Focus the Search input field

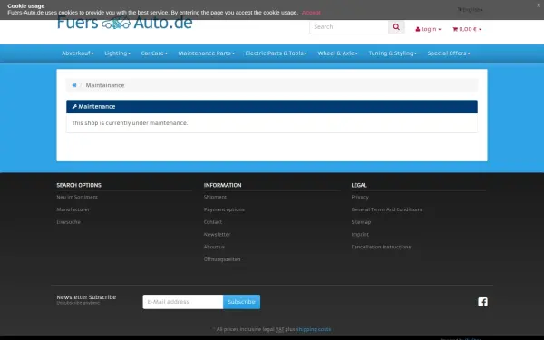coord(349,27)
